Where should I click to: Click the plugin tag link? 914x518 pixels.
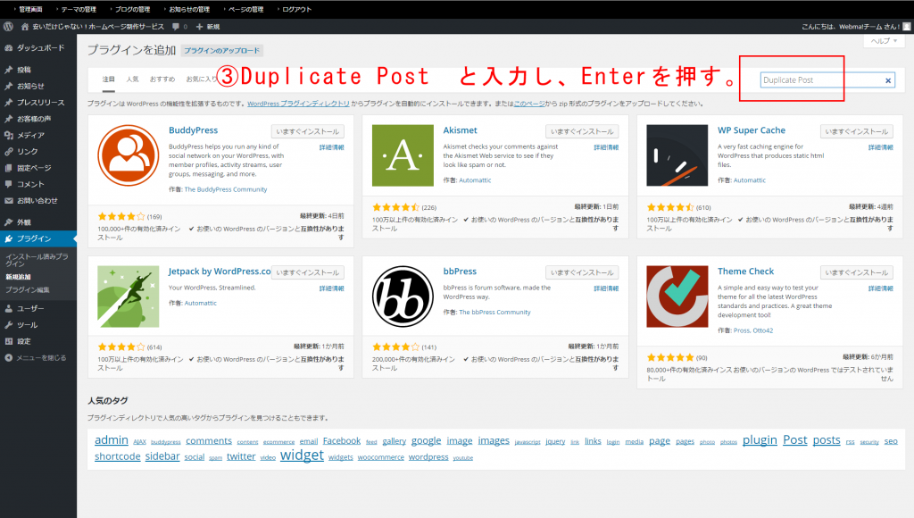click(760, 439)
